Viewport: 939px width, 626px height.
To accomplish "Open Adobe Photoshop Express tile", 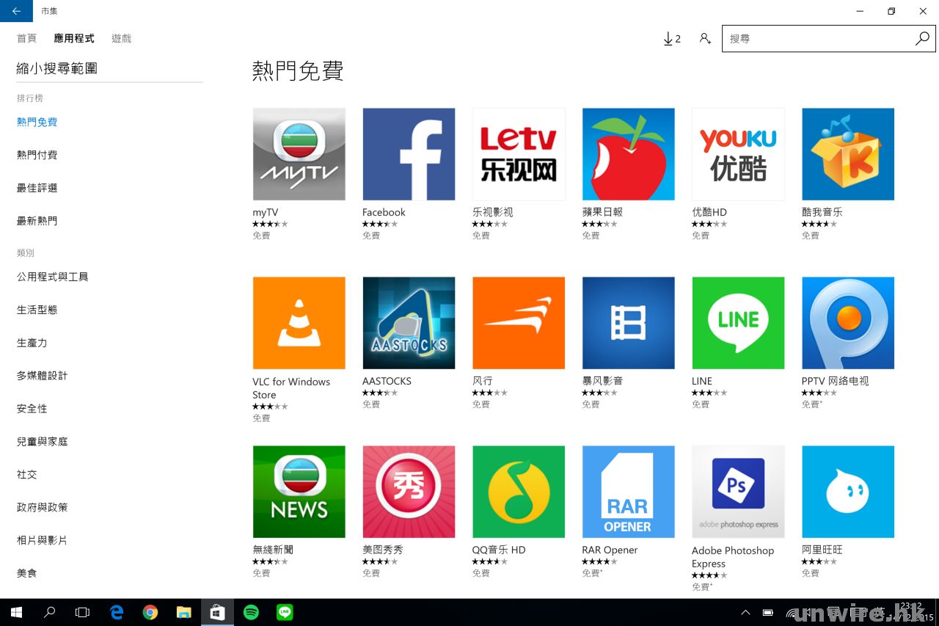I will tap(738, 492).
